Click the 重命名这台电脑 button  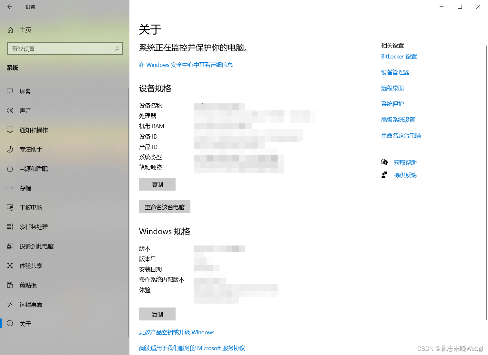(x=165, y=207)
